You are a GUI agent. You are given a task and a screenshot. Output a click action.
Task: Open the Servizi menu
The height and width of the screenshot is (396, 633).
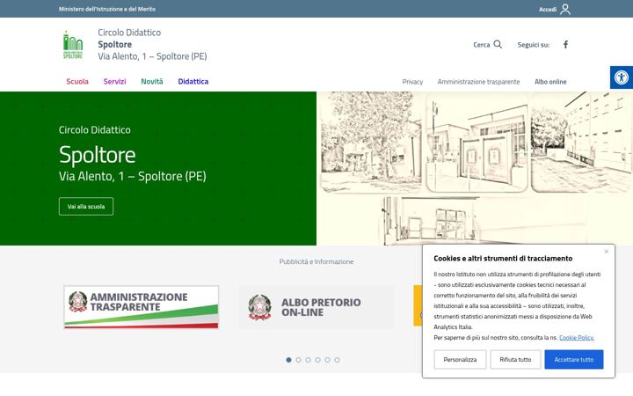(x=114, y=82)
